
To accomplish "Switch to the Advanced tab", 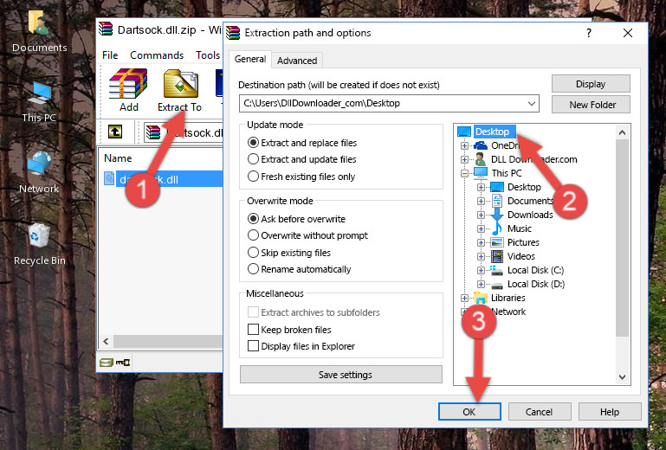I will (297, 61).
